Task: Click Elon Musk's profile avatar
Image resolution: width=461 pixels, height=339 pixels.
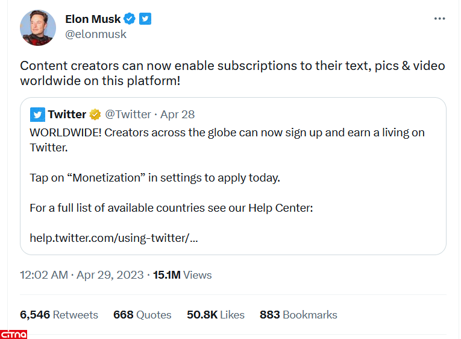Action: coord(38,28)
